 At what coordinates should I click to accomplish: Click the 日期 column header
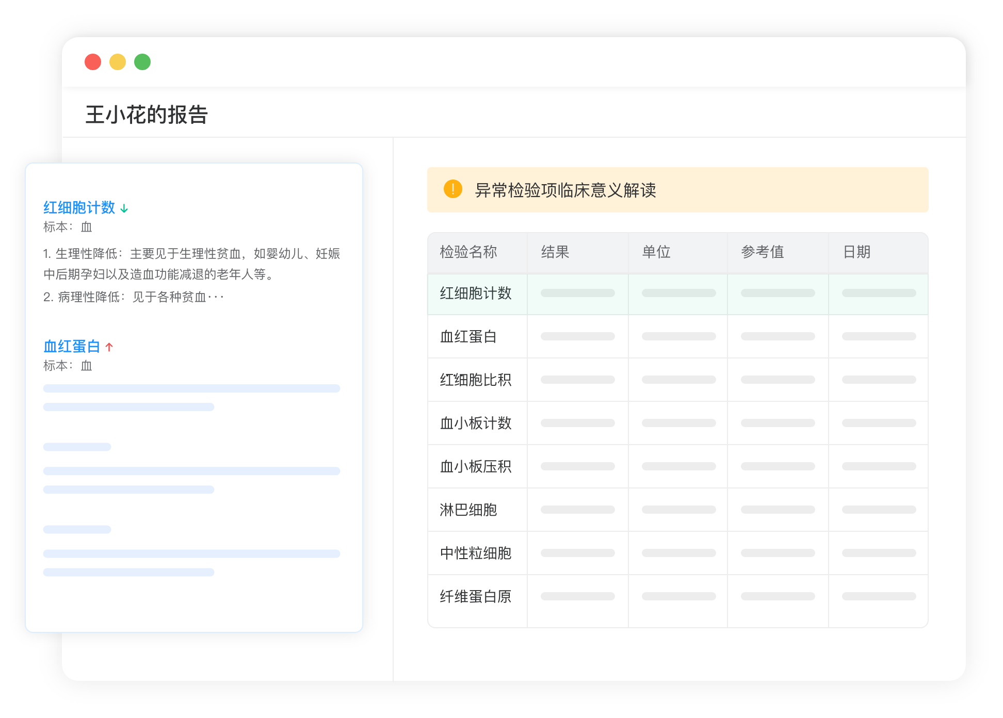(x=856, y=252)
